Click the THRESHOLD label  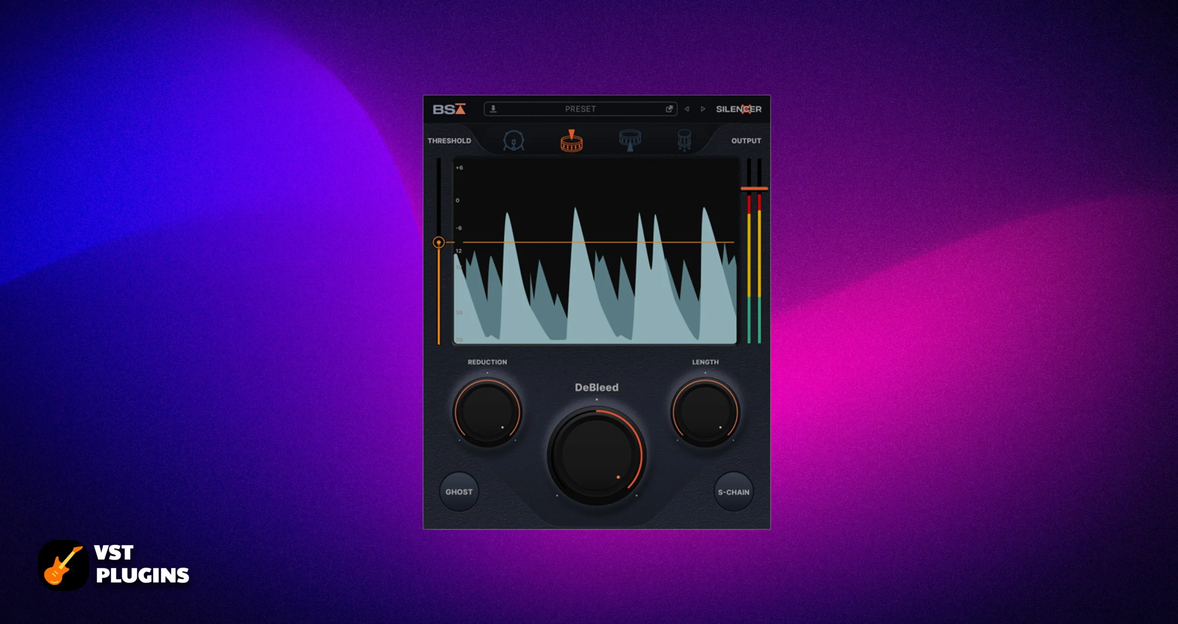pyautogui.click(x=449, y=141)
